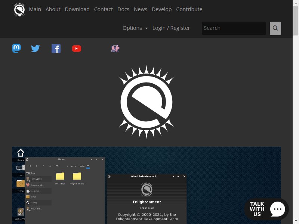Viewport: 299px width, 224px height.
Task: Open the Talk With Us chat bubble
Action: click(266, 209)
